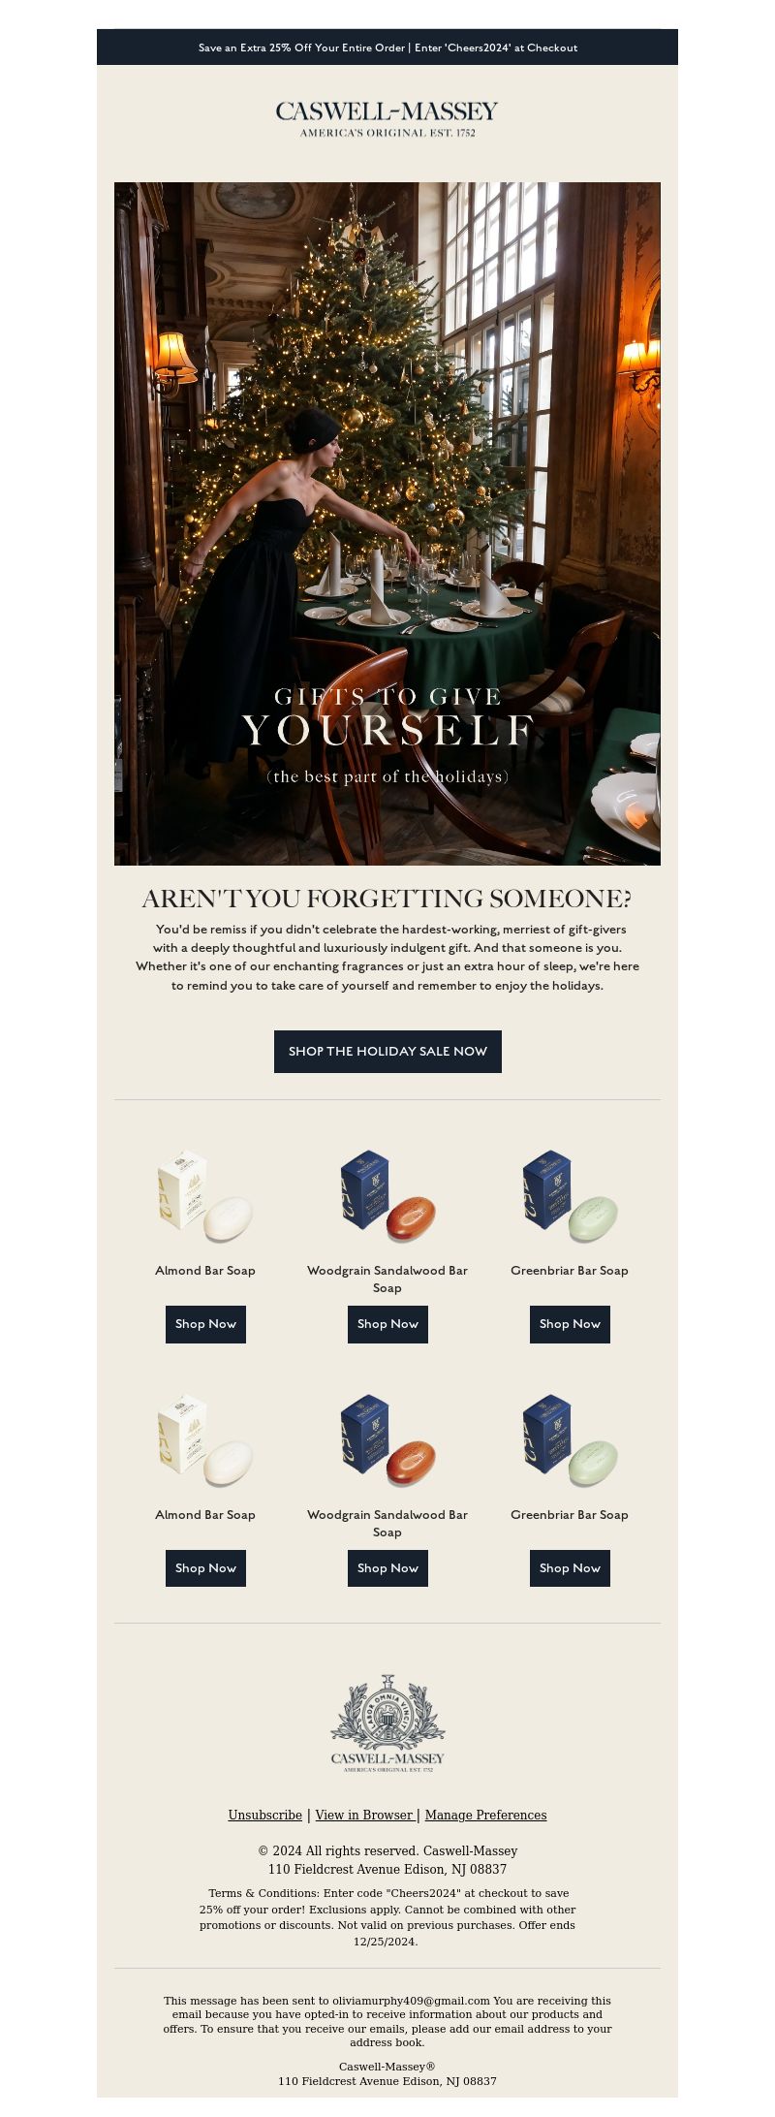775x2117 pixels.
Task: Open the Christmas tree hero image
Action: 387,523
